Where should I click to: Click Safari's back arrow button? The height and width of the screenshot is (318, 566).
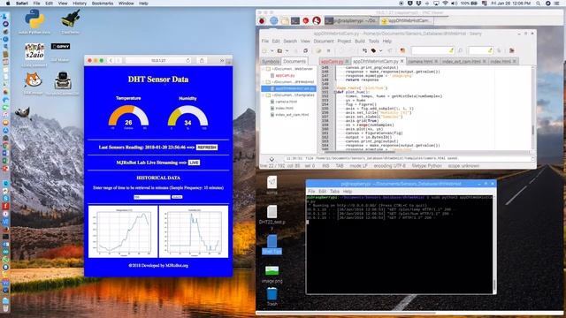(x=111, y=61)
